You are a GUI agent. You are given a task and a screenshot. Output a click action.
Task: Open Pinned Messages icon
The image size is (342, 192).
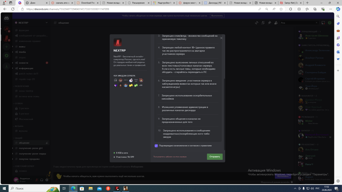(269, 23)
